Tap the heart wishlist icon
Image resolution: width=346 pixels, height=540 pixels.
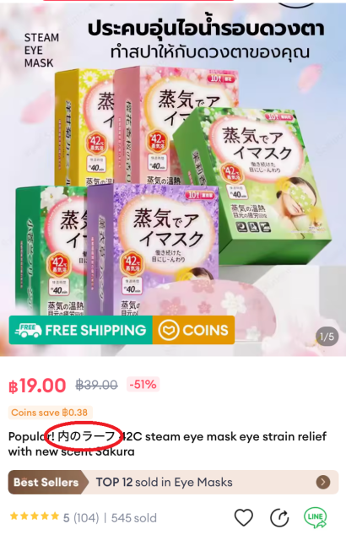[x=244, y=517]
